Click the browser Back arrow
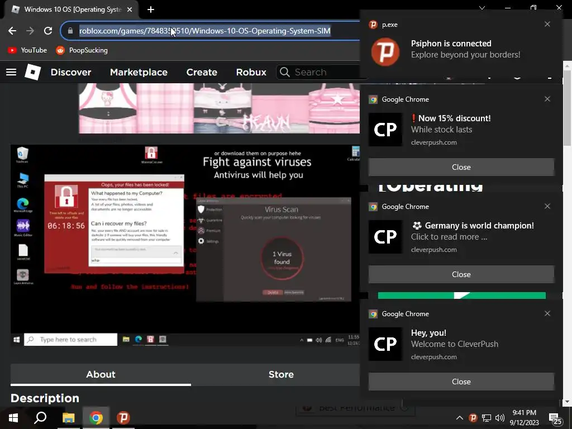Viewport: 572px width, 429px height. 12,31
